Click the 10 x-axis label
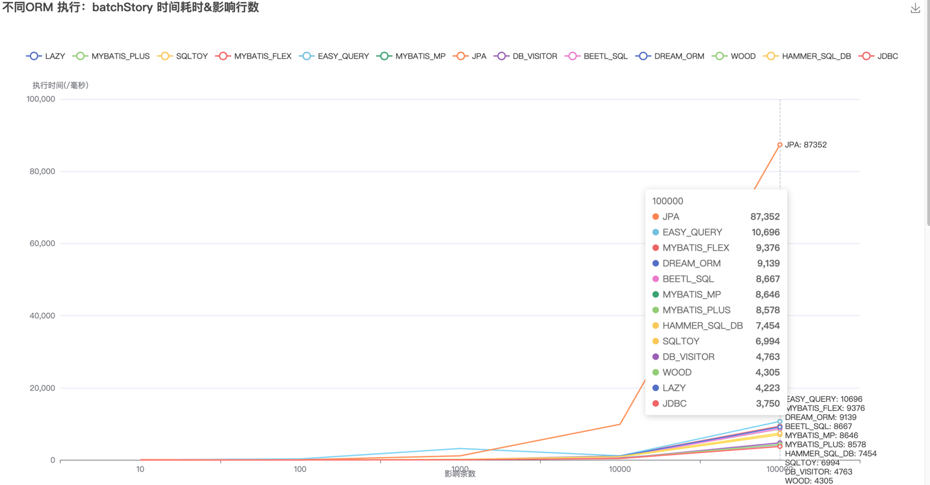The height and width of the screenshot is (485, 930). click(140, 469)
